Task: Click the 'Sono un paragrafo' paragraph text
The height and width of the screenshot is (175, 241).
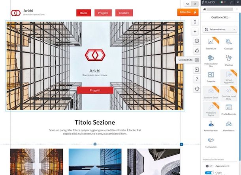Action: [95, 132]
